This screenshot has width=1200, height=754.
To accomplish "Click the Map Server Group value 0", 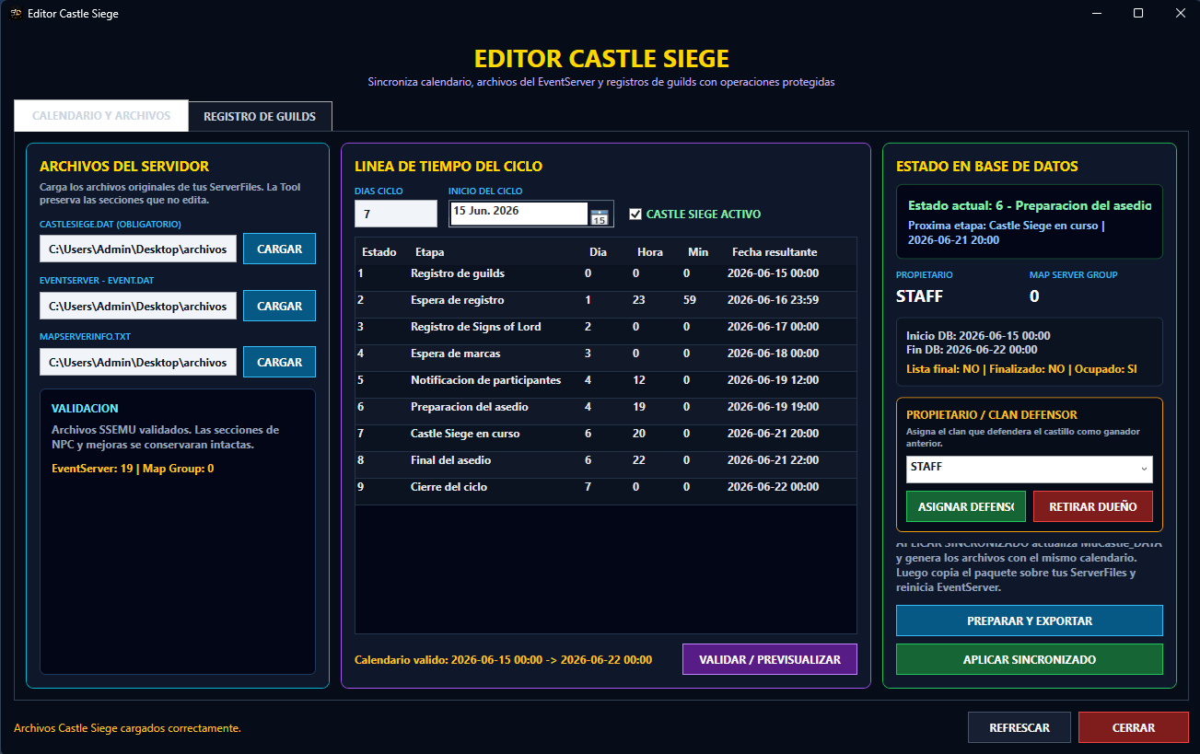I will coord(1034,296).
